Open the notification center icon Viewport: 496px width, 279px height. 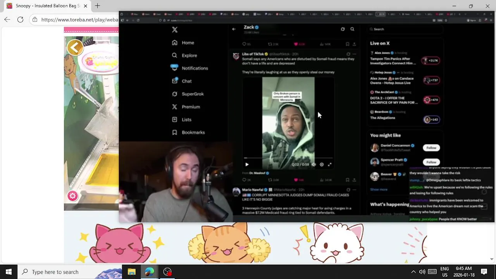click(484, 272)
